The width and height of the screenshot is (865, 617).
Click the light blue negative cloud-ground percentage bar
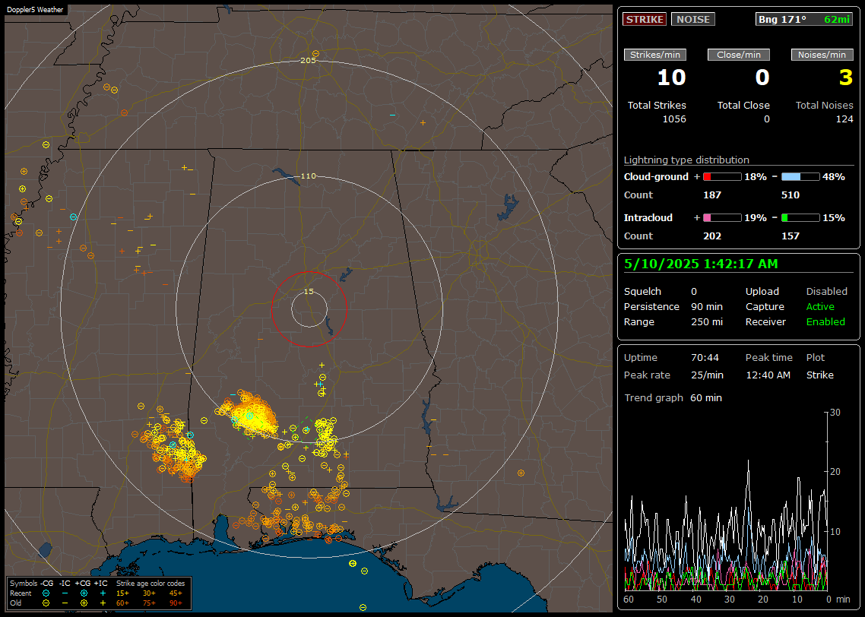point(800,177)
